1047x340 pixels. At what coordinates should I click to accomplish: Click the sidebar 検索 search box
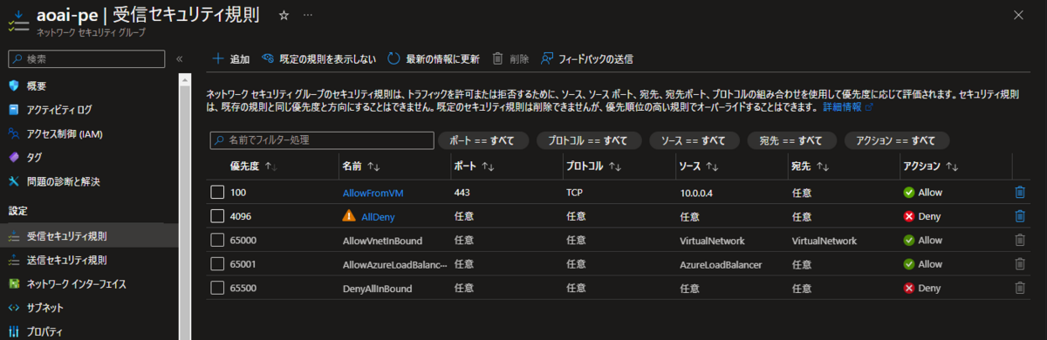click(86, 58)
